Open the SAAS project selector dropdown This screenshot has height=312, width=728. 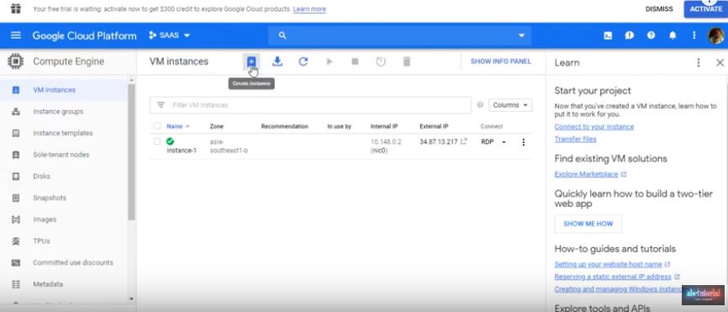tap(170, 35)
